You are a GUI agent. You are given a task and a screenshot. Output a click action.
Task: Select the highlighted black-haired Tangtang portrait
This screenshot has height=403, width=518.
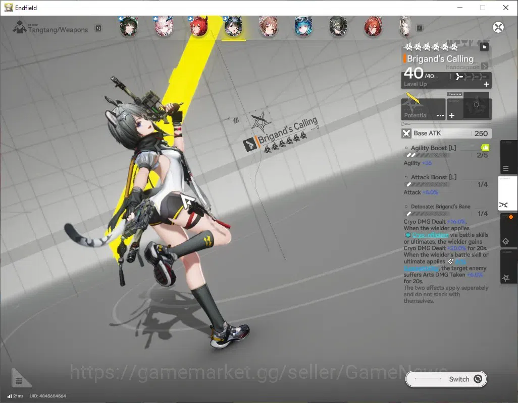[234, 26]
